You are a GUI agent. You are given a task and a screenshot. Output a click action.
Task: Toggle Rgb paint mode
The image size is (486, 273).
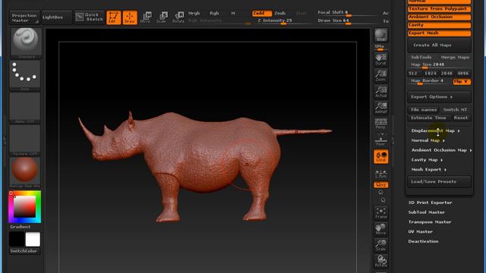pyautogui.click(x=214, y=14)
